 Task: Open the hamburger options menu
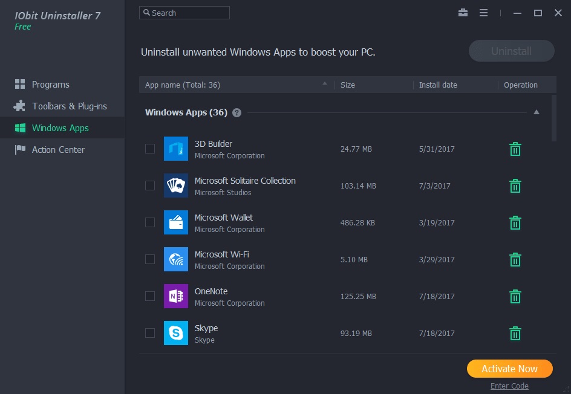click(x=483, y=13)
